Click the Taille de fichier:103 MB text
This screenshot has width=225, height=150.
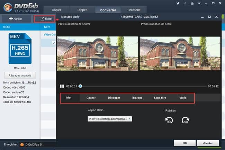click(17, 102)
